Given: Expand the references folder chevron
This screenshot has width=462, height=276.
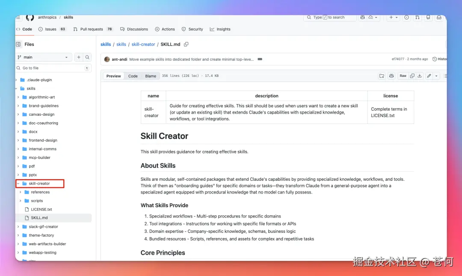Looking at the screenshot, I should pos(21,192).
